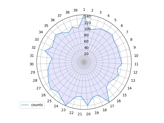Screen dimensions: 164x123
Task: Click the axis label '12'
Action: [135, 72]
